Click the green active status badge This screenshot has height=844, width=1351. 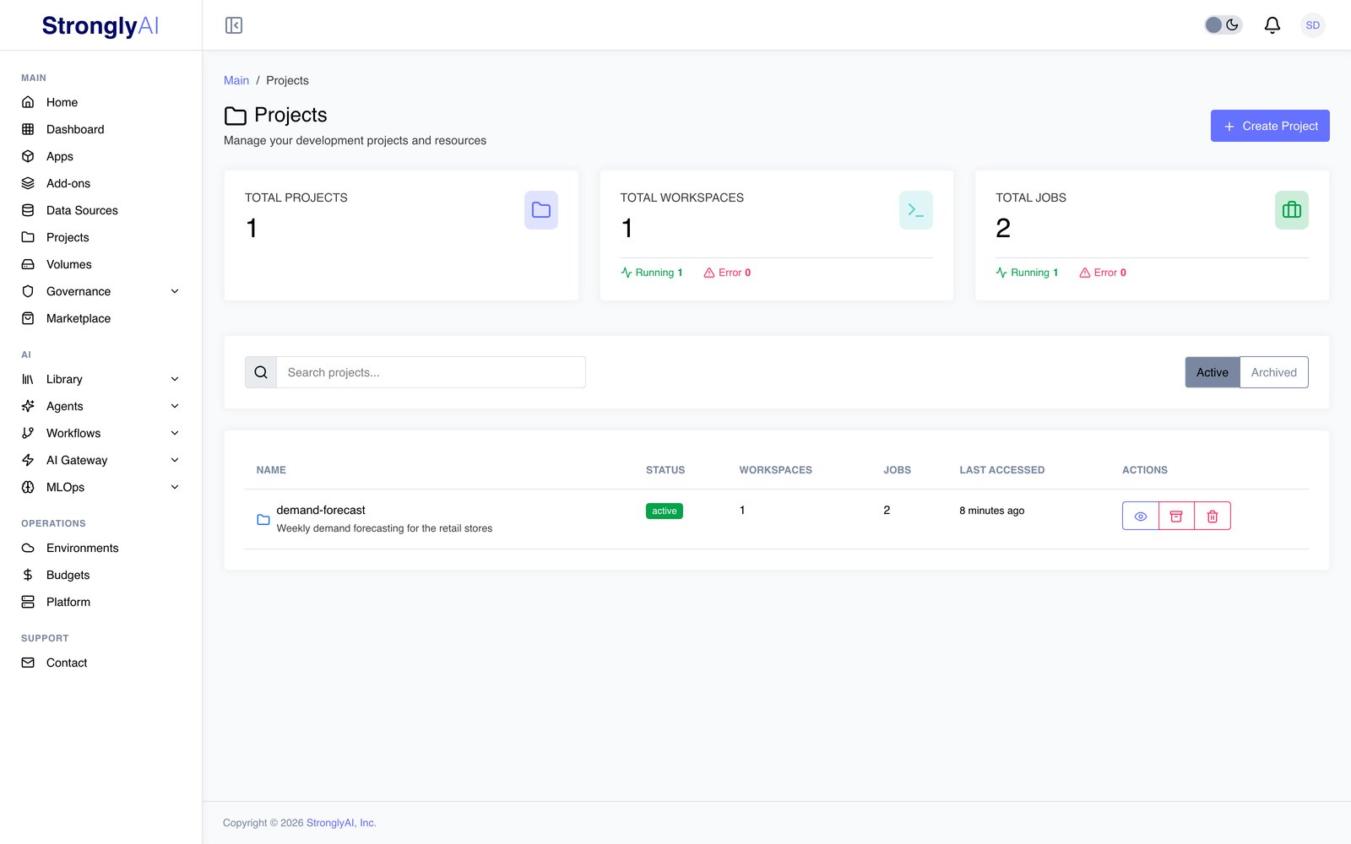665,511
